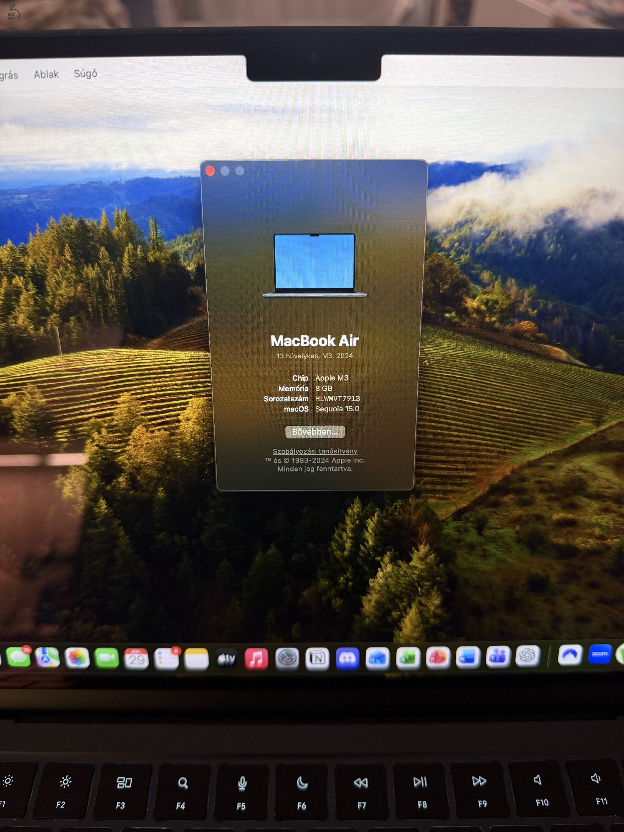Click the 'MacBook Air' title text
624x832 pixels.
tap(315, 341)
